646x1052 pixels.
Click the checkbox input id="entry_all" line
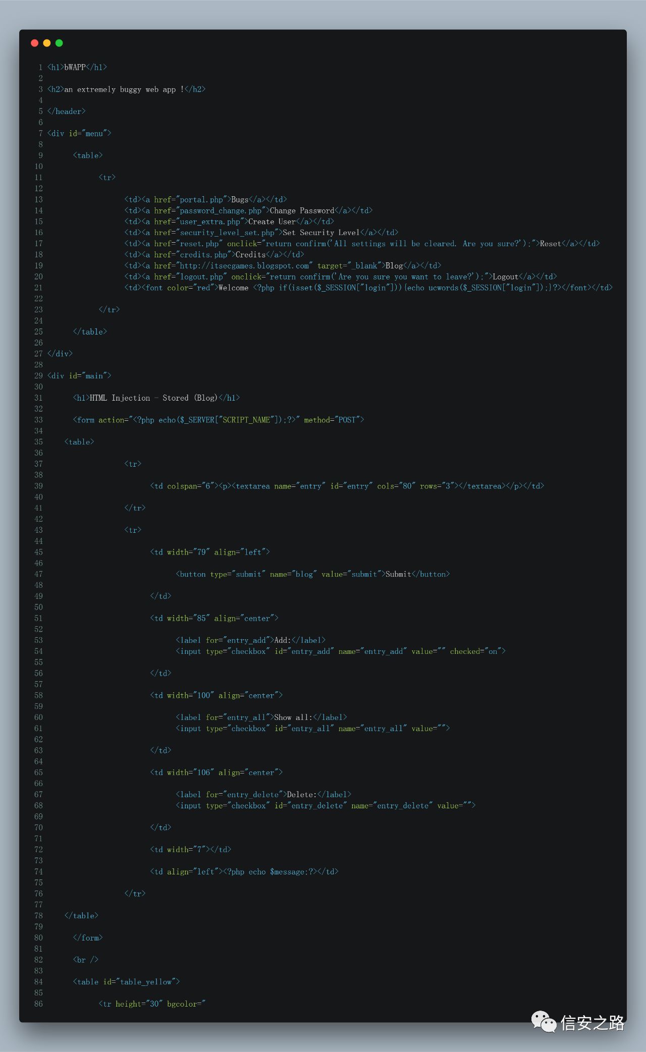click(313, 729)
